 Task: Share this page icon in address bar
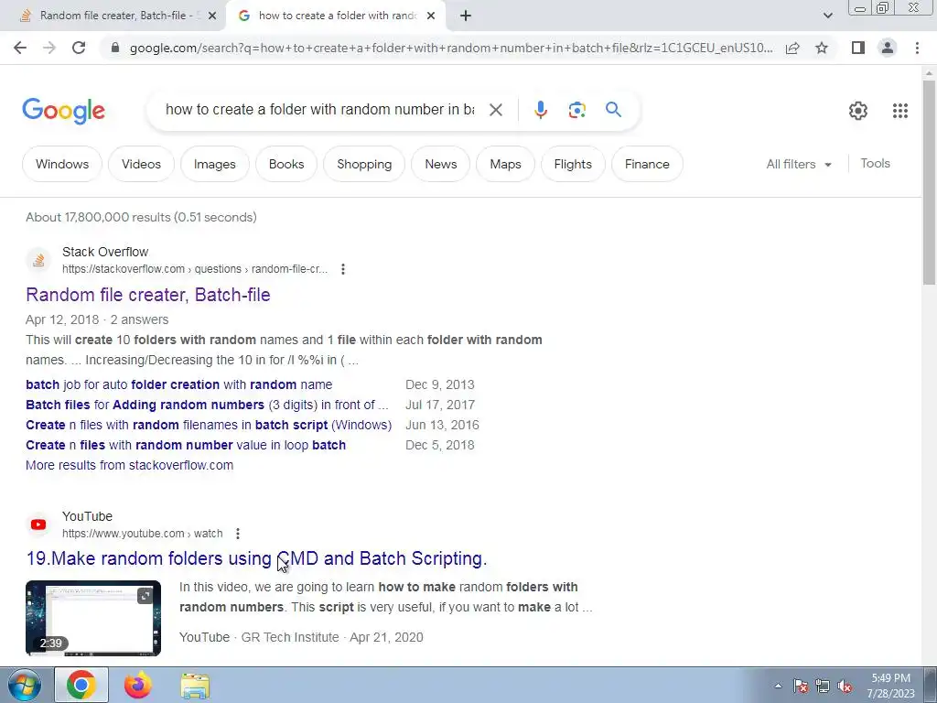point(792,48)
